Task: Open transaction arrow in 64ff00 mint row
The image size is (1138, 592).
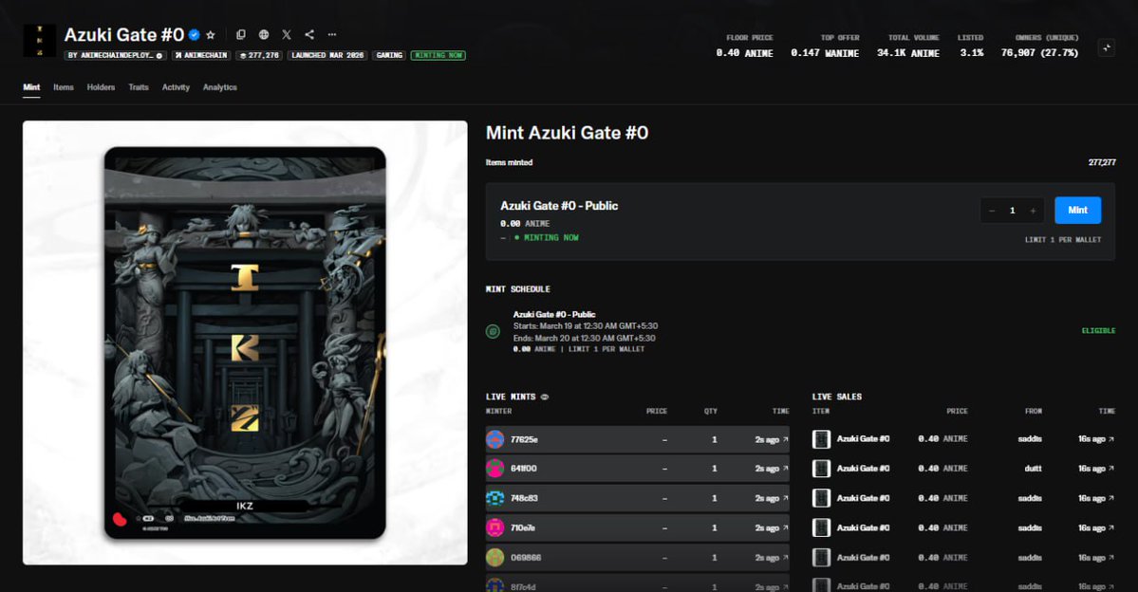Action: click(x=785, y=469)
